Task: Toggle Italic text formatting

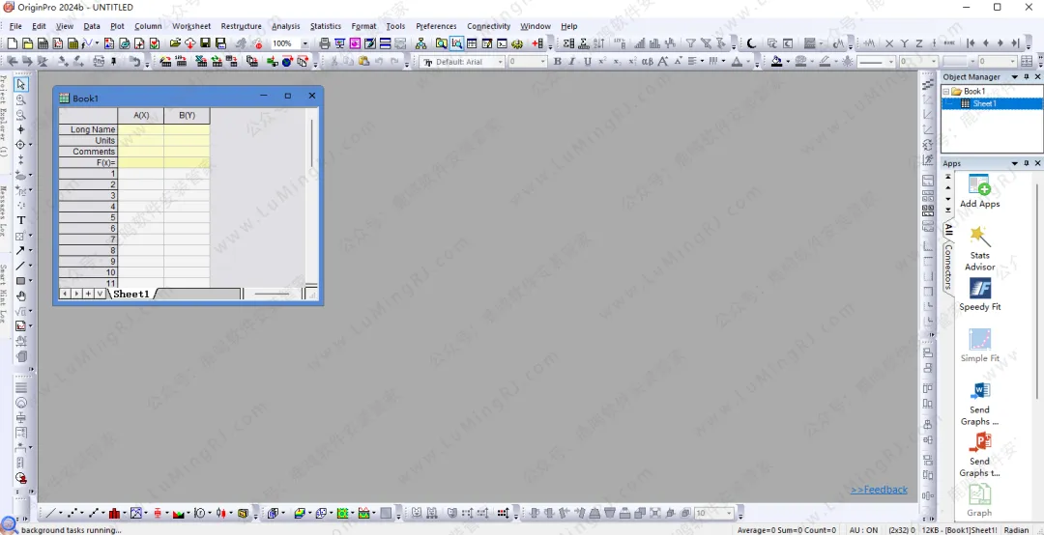Action: click(572, 62)
